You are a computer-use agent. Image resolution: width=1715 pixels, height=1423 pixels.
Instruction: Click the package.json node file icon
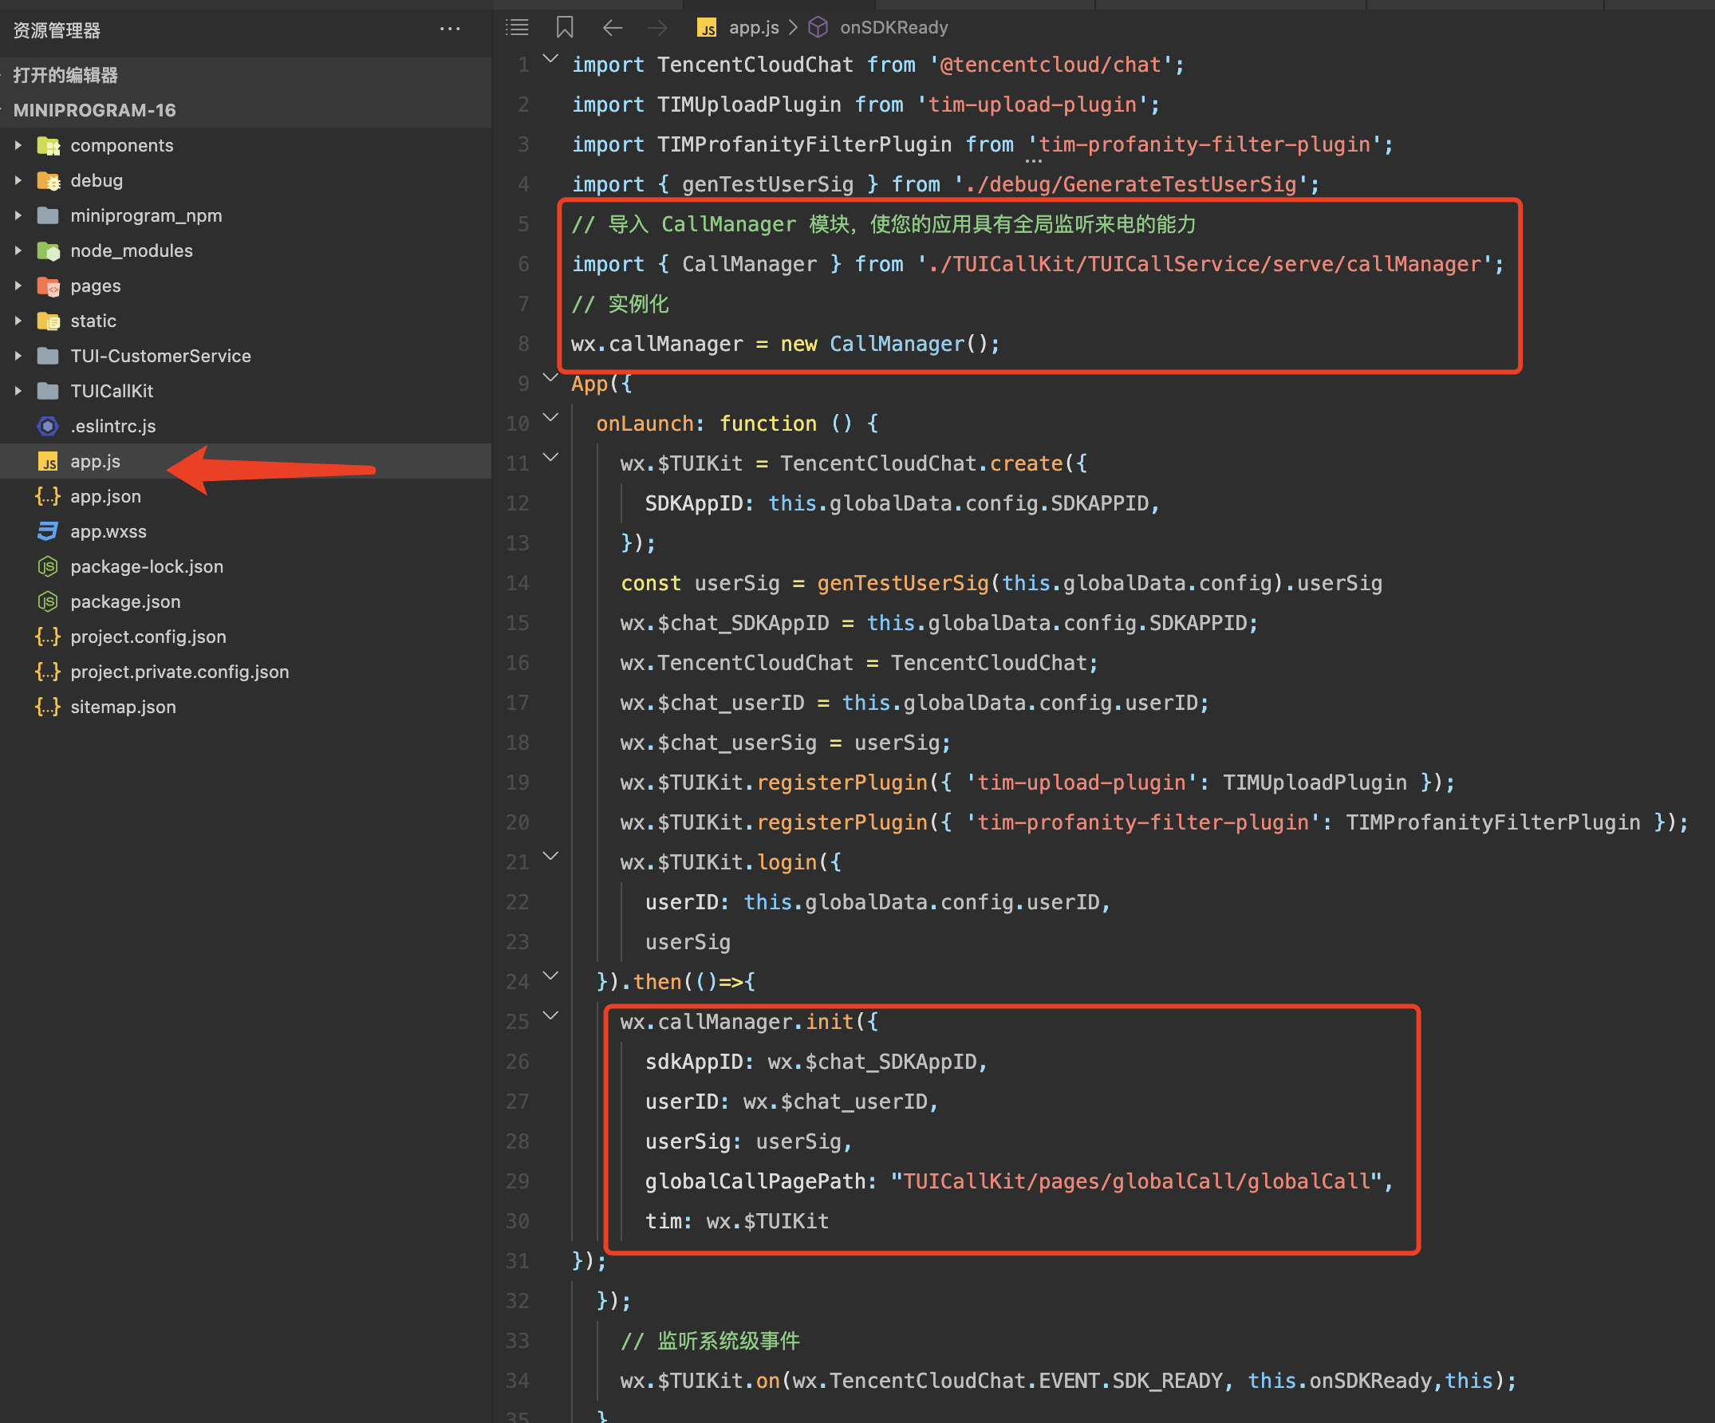(x=48, y=601)
